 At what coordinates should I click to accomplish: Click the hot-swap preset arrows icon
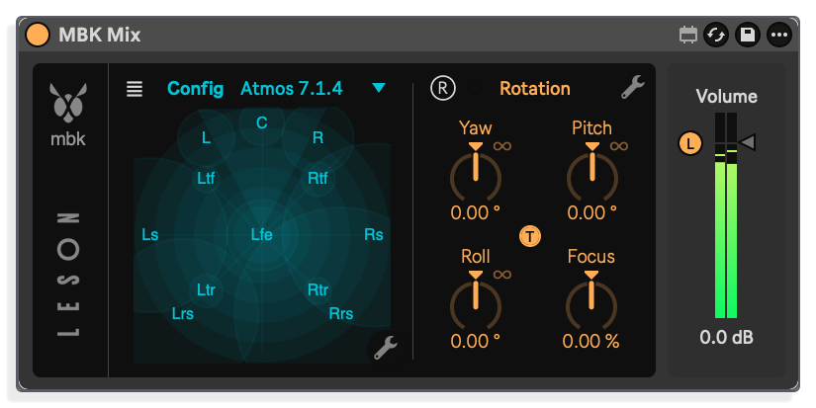click(717, 35)
